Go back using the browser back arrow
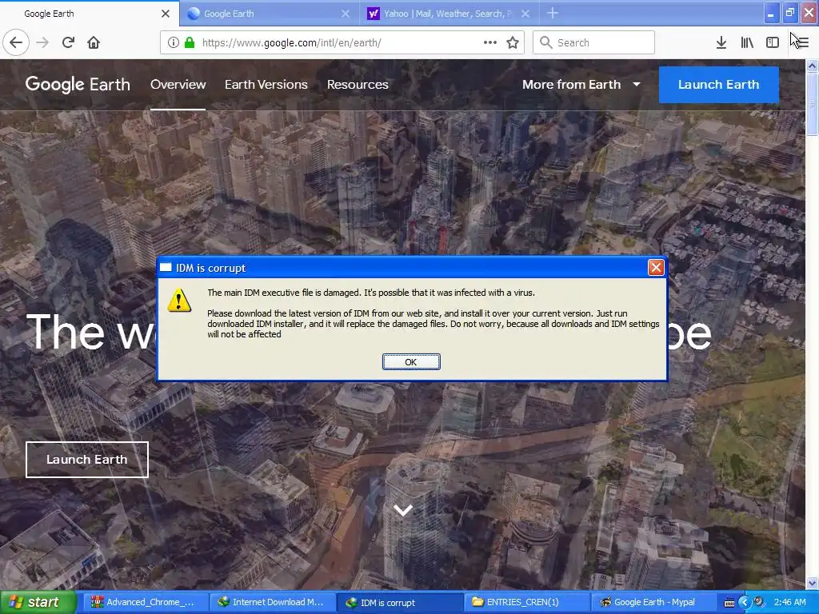Viewport: 819px width, 614px height. [16, 42]
